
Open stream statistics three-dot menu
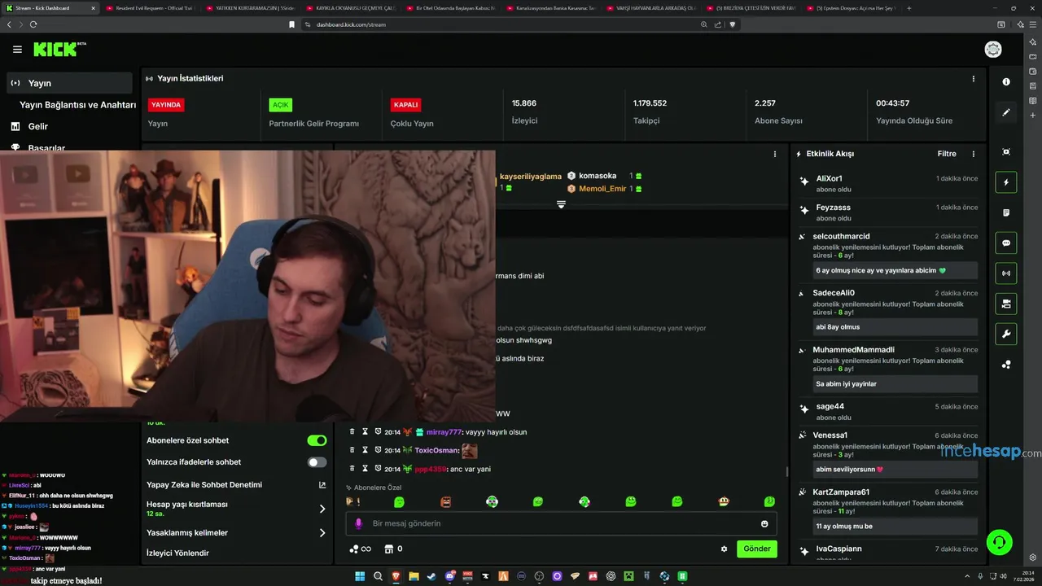coord(973,79)
